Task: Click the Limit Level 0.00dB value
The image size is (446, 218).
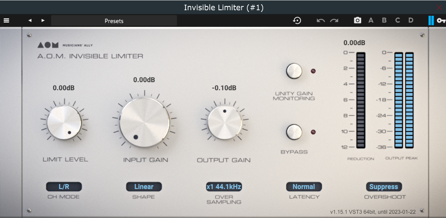Action: (x=64, y=88)
